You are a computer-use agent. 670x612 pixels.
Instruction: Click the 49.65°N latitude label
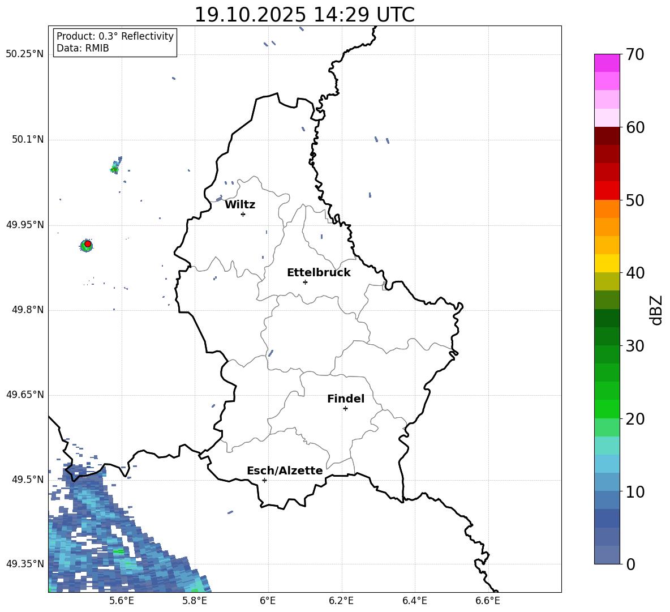[x=25, y=395]
